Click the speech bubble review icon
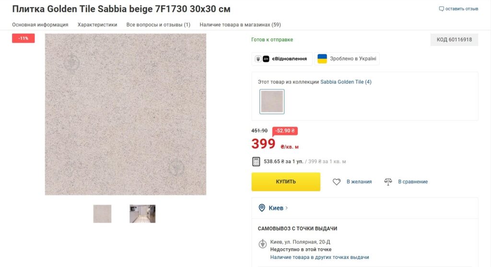 click(x=441, y=9)
